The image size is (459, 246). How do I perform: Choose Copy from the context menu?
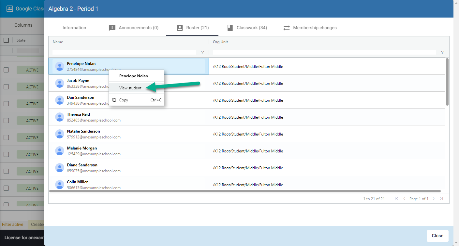[136, 100]
